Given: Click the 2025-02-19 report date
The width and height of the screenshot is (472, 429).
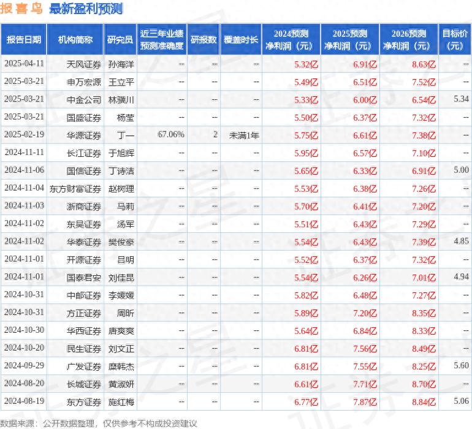Looking at the screenshot, I should tap(24, 134).
